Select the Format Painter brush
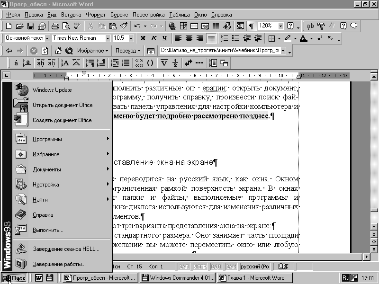Image resolution: width=379 pixels, height=284 pixels. (124, 26)
